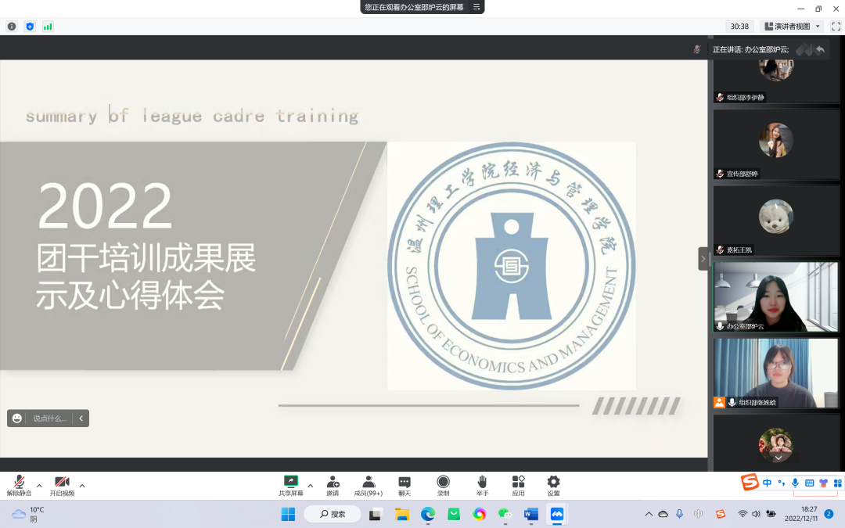Switch the tray IME 中 indicator
This screenshot has width=845, height=528.
click(x=699, y=514)
